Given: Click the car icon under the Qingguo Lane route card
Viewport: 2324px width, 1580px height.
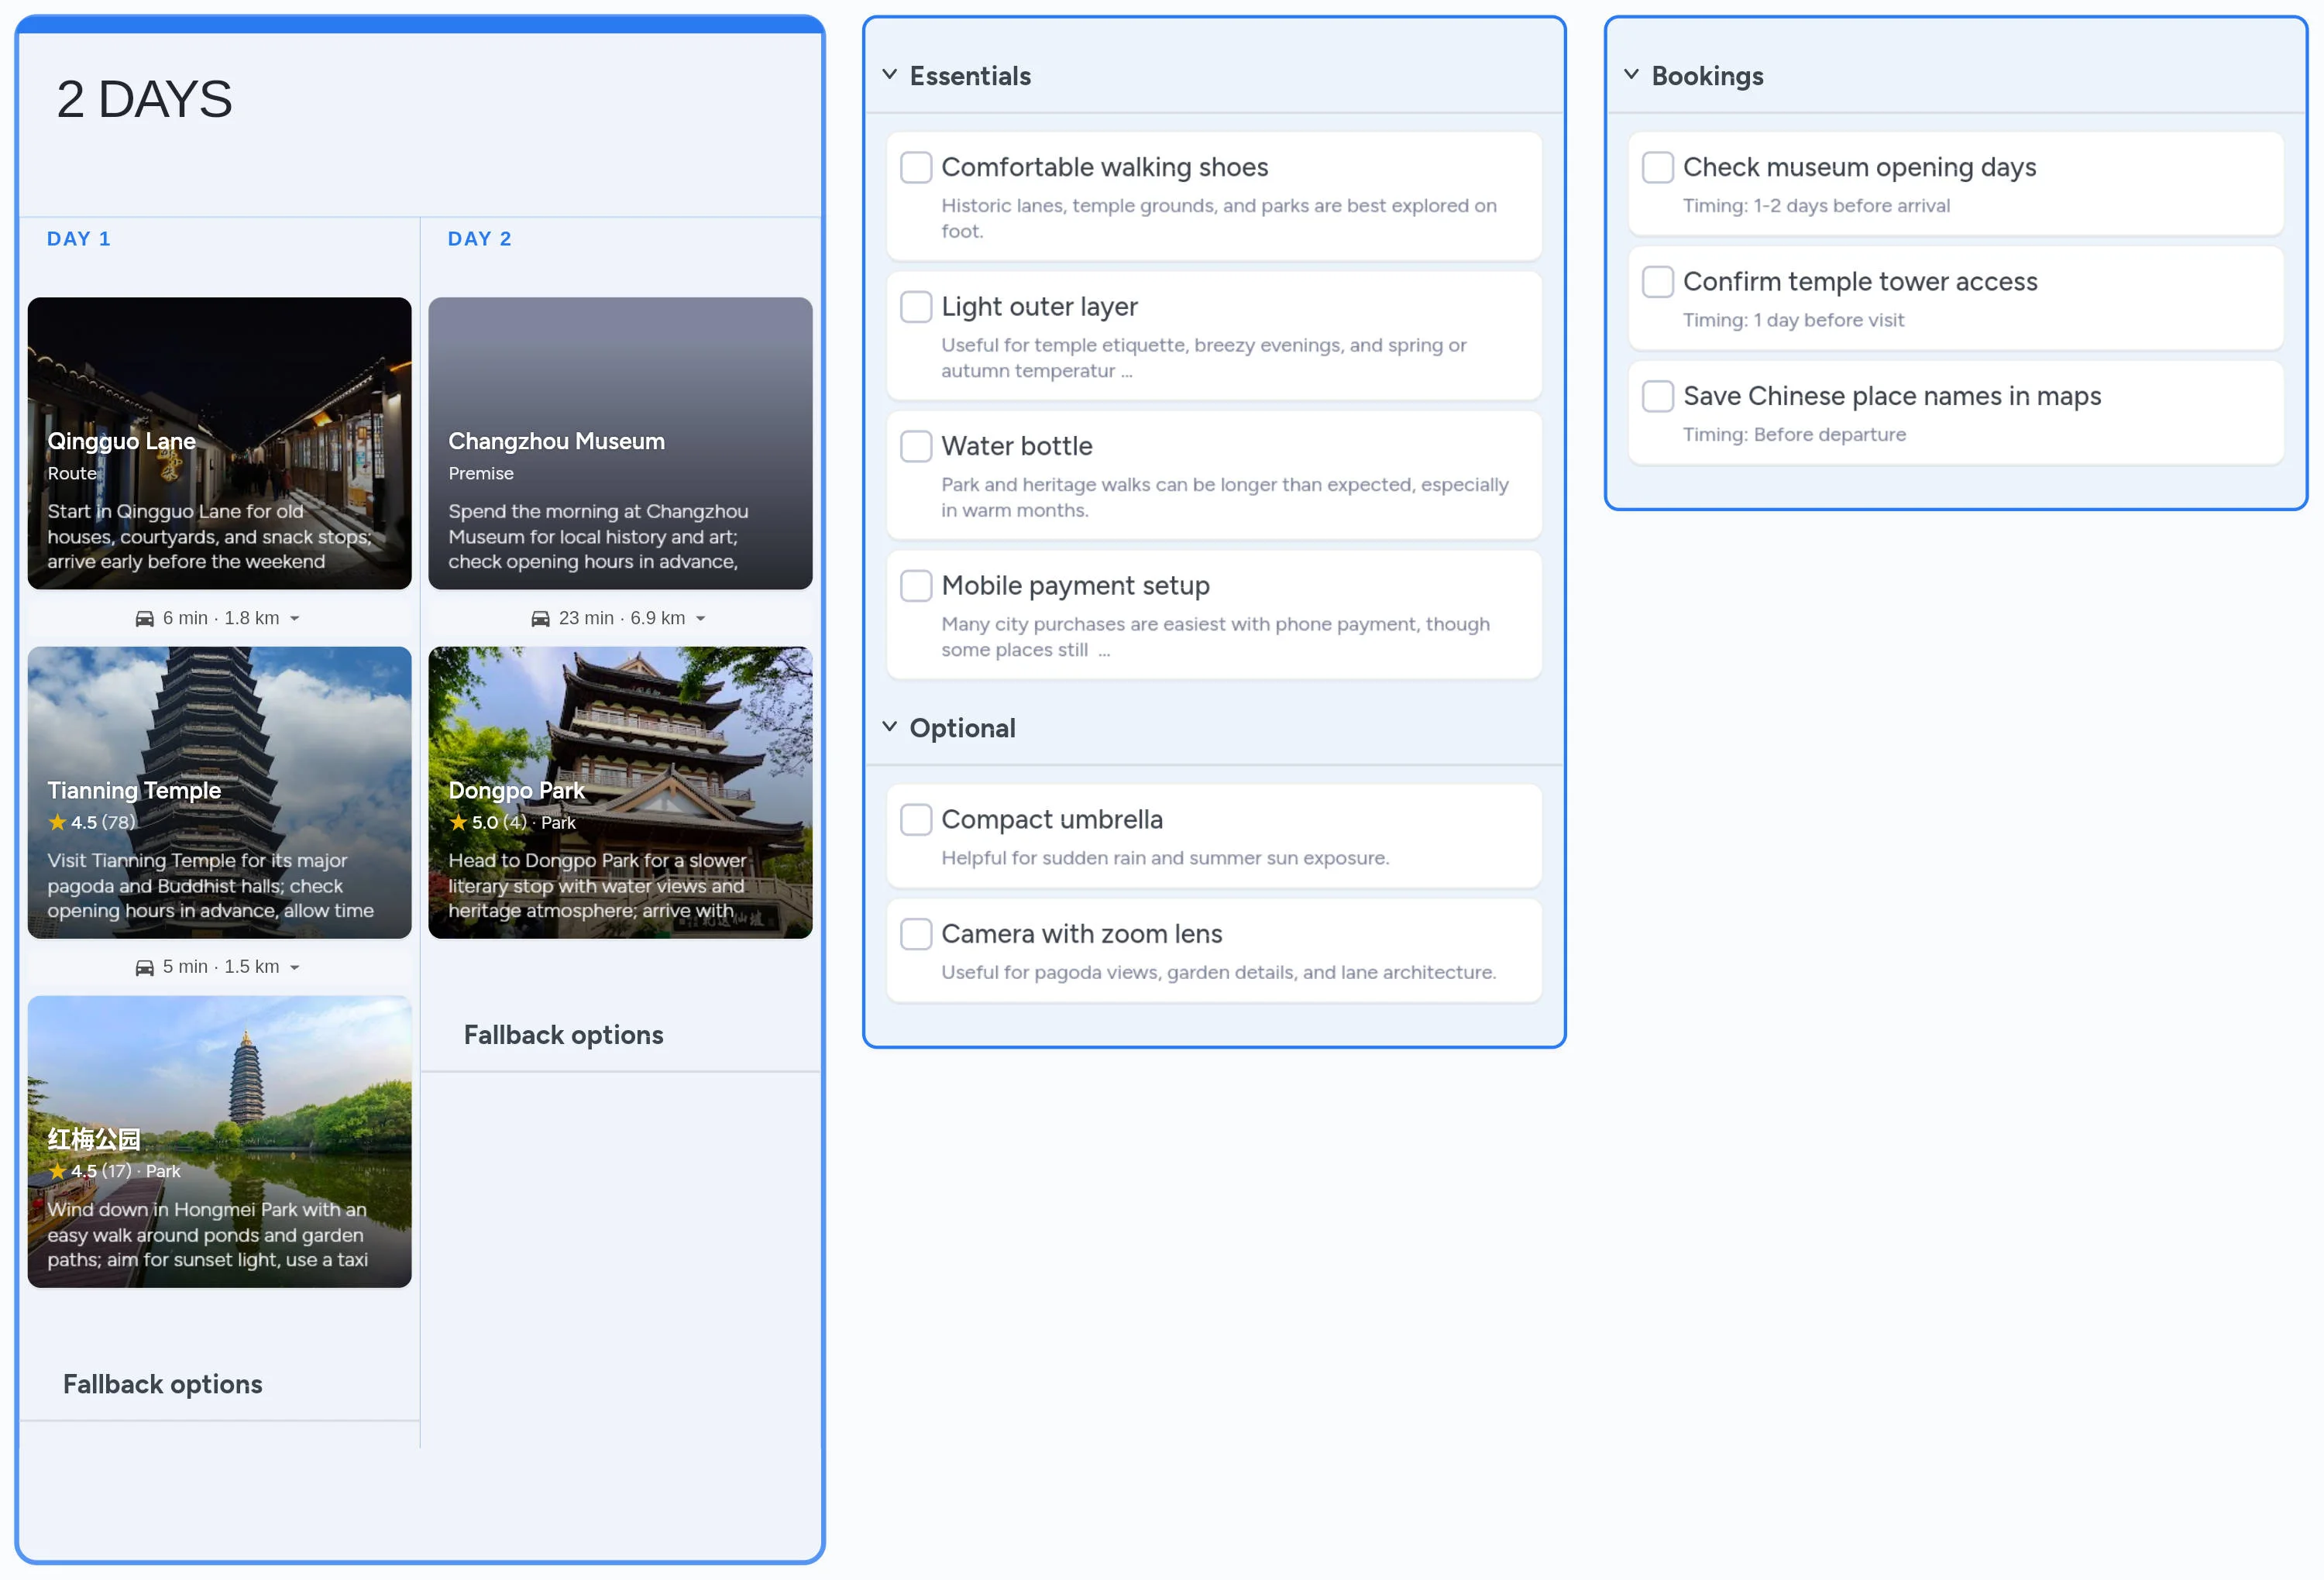Looking at the screenshot, I should (x=145, y=618).
